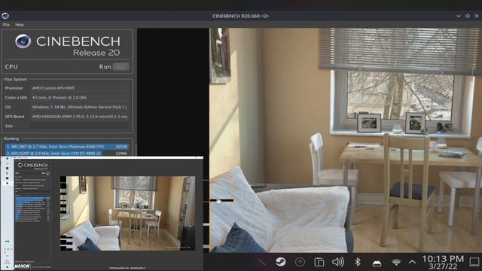Expand hidden tray icons with the up chevron

point(412,262)
